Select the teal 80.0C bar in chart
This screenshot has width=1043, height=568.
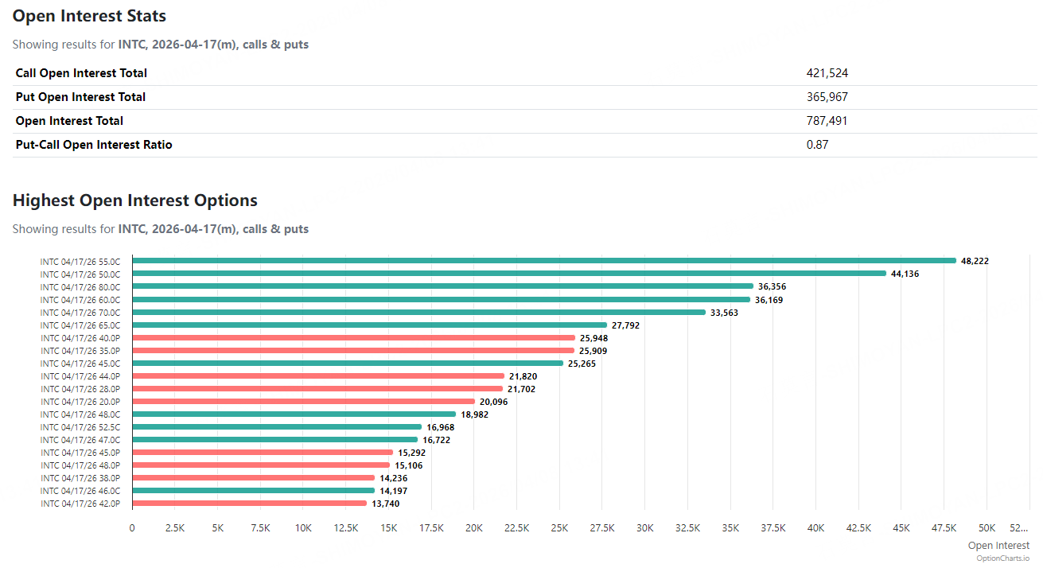(x=442, y=286)
